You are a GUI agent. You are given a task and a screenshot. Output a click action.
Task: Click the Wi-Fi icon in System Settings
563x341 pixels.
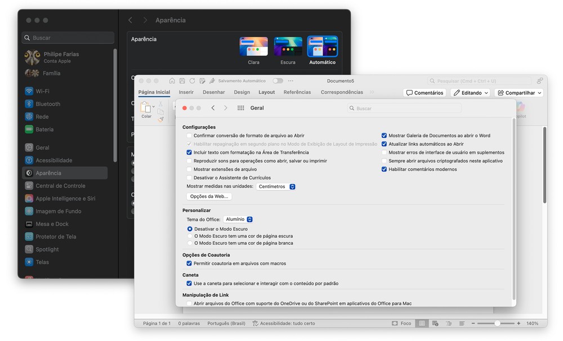[x=29, y=91]
